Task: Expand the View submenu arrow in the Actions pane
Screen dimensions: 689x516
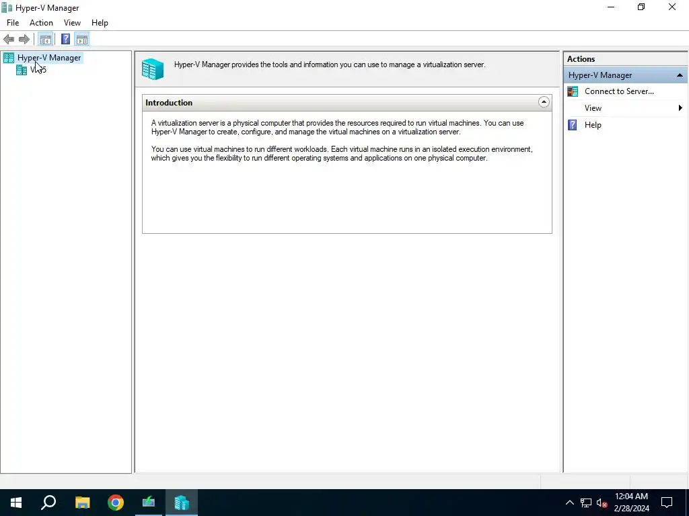Action: [680, 108]
